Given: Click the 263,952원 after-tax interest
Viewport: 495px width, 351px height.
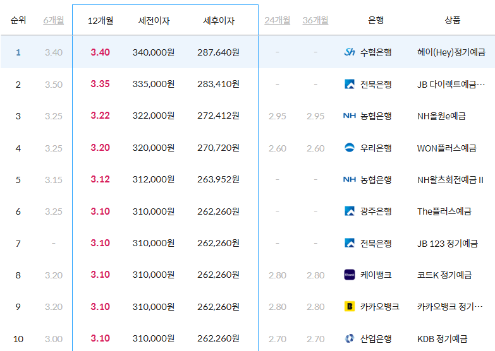Looking at the screenshot, I should pyautogui.click(x=219, y=179).
